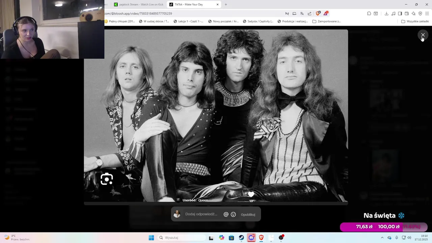The width and height of the screenshot is (432, 243).
Task: Expand the 'Zaimportowane z...' bookmarks folder
Action: (x=326, y=21)
